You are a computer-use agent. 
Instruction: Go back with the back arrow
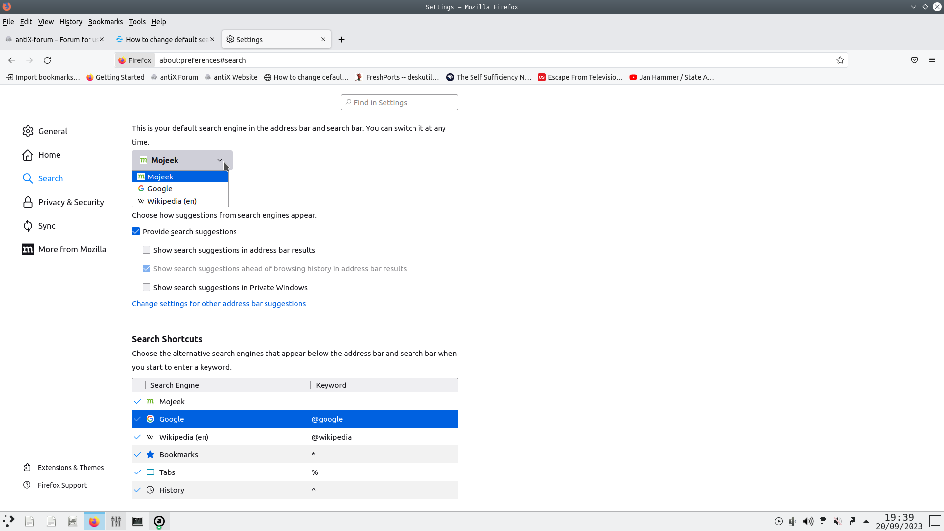coord(12,60)
